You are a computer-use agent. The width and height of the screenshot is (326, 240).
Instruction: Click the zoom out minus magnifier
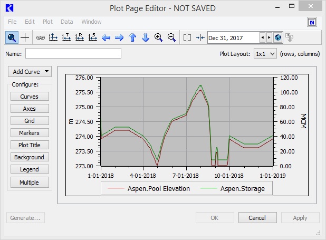171,37
